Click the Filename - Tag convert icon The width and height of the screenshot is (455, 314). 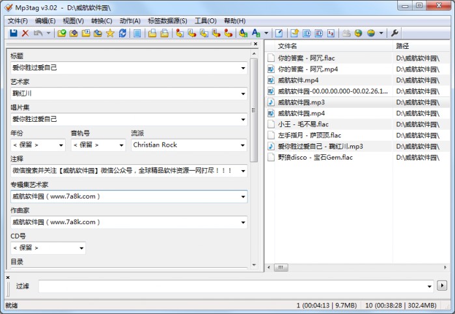coord(192,33)
